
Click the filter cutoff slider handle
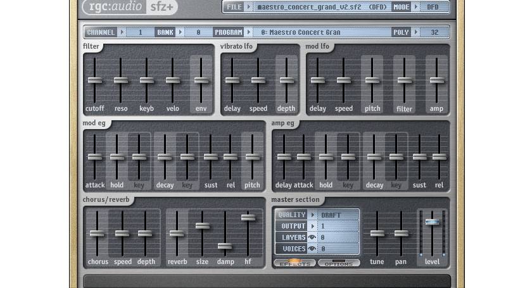[x=95, y=80]
